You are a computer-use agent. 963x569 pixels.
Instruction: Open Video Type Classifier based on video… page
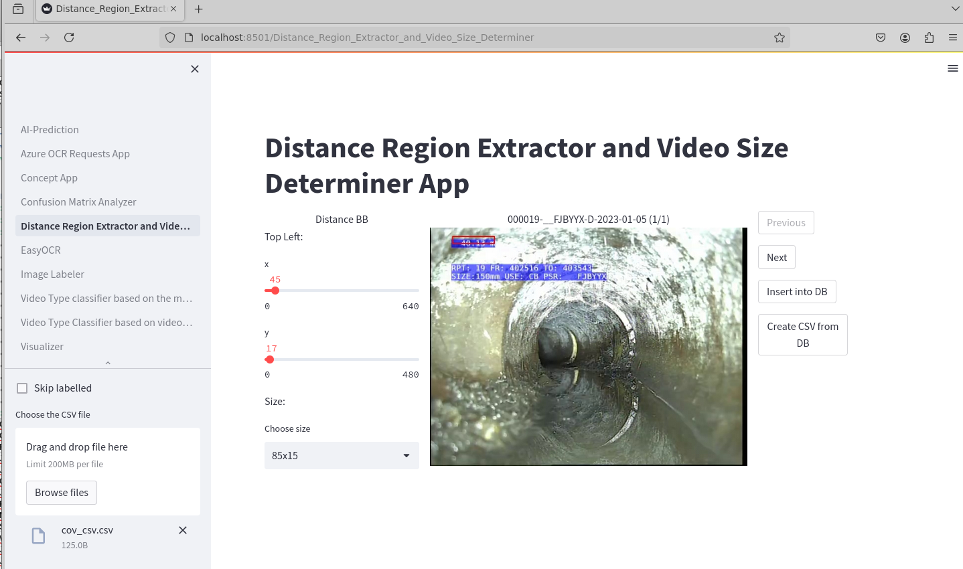(x=107, y=323)
